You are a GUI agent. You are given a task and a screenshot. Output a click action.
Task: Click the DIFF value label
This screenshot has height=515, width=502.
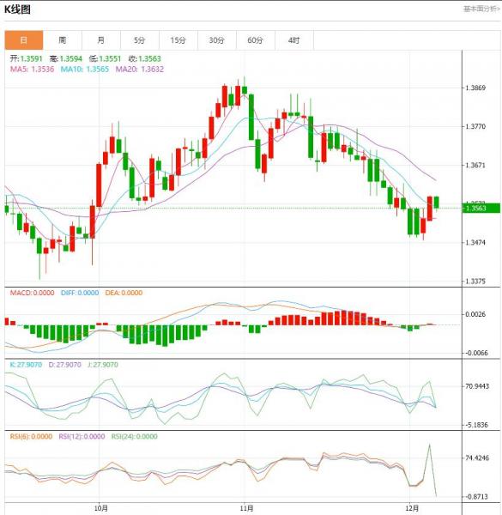point(80,293)
